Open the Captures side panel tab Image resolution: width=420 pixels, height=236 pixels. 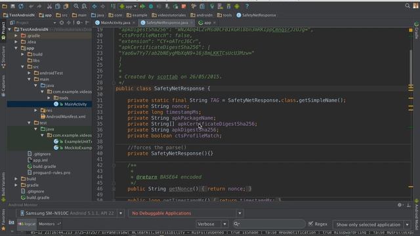[3, 86]
